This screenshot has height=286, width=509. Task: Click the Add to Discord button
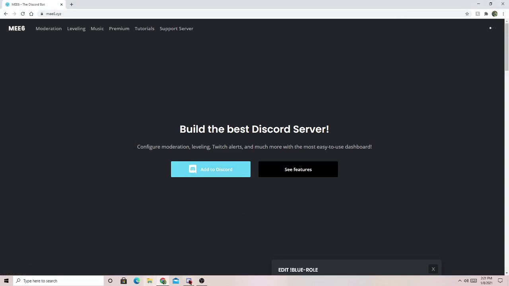(x=211, y=169)
